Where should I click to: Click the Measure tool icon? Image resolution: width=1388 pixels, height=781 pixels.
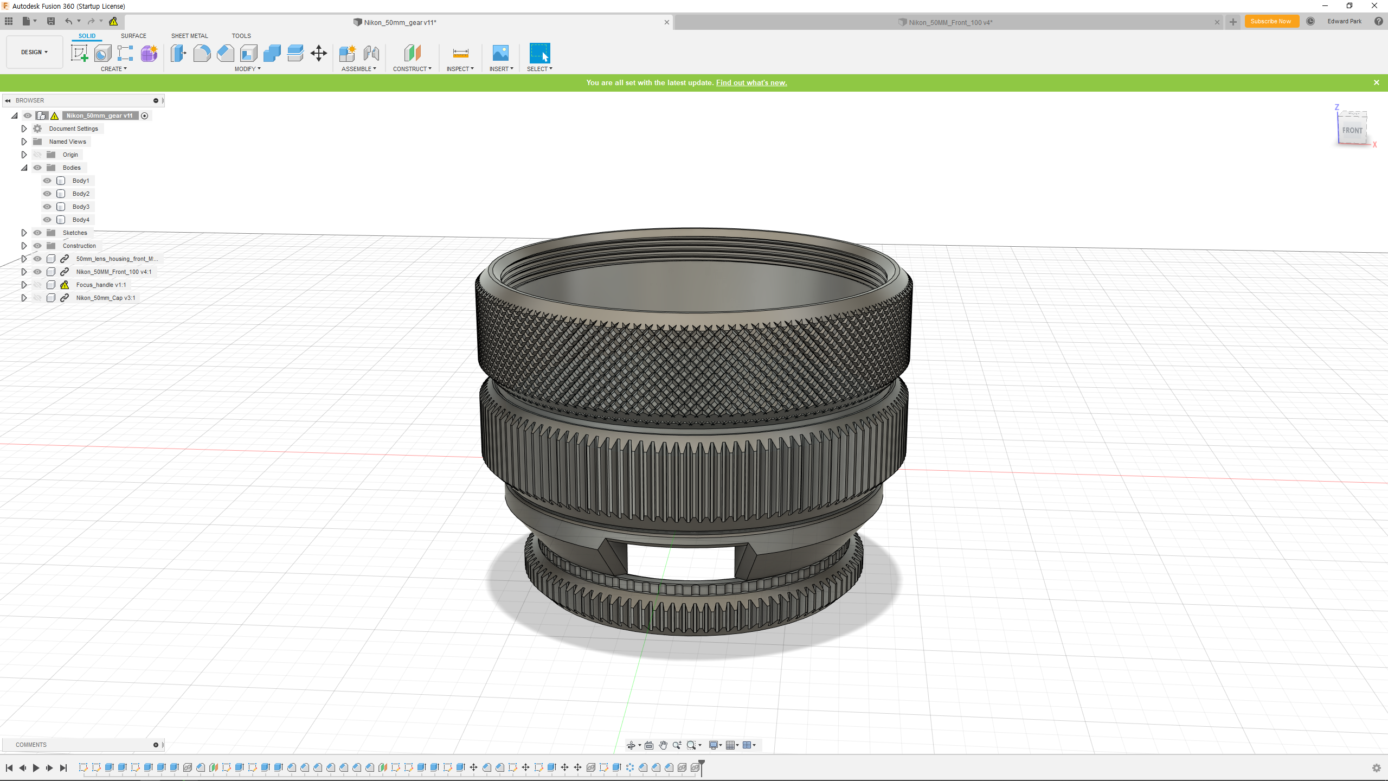(x=460, y=53)
